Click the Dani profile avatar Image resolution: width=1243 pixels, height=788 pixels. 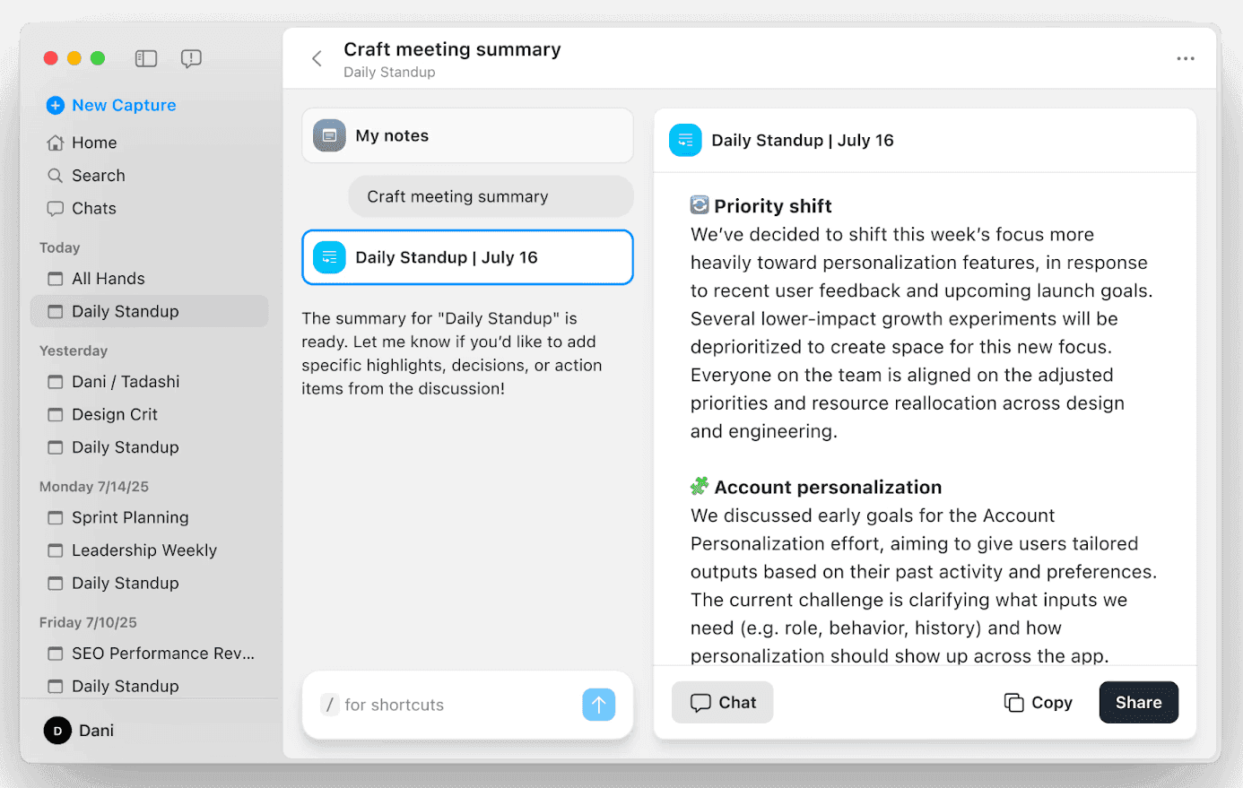56,730
